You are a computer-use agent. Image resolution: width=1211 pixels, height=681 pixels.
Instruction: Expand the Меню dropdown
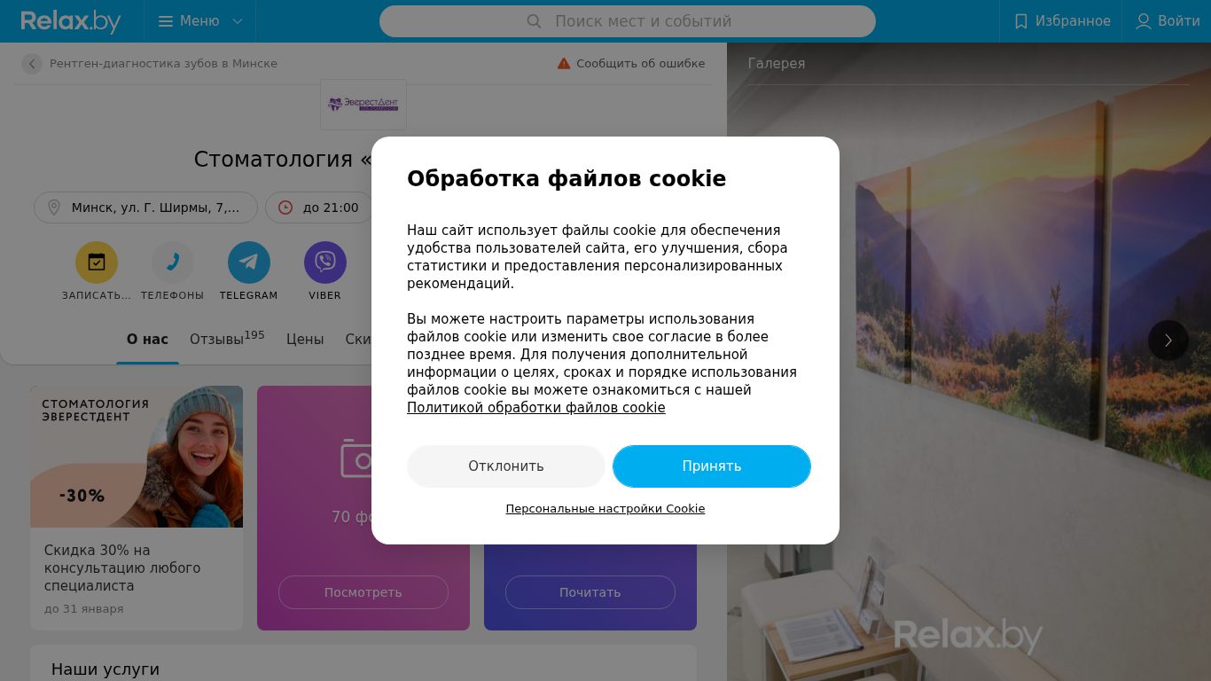point(200,21)
